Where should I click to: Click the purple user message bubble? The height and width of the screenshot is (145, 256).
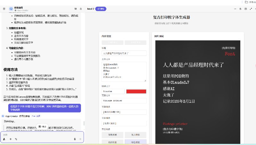point(44,108)
